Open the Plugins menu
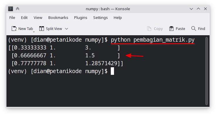 tap(81, 18)
